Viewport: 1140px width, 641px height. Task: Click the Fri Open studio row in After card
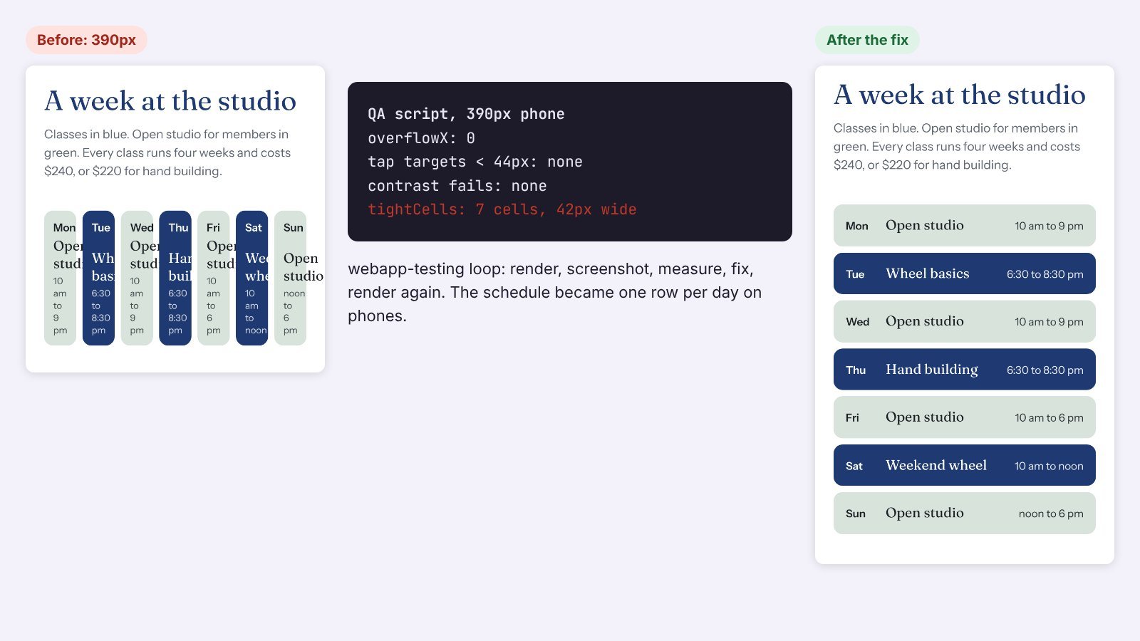(x=965, y=417)
